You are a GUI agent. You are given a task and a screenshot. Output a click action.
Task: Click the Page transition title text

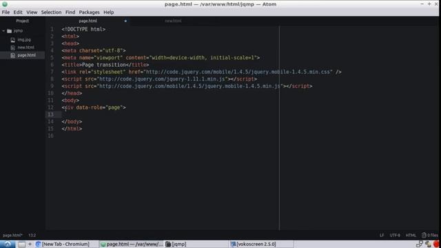click(104, 65)
